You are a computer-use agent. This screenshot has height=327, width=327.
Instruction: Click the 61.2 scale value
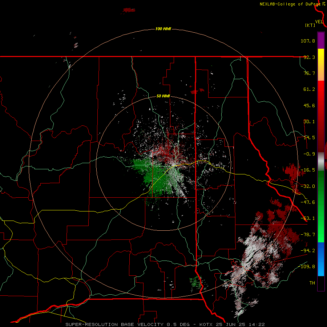pos(309,89)
